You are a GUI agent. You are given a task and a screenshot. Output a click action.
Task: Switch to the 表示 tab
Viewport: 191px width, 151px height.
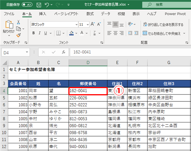(136, 14)
